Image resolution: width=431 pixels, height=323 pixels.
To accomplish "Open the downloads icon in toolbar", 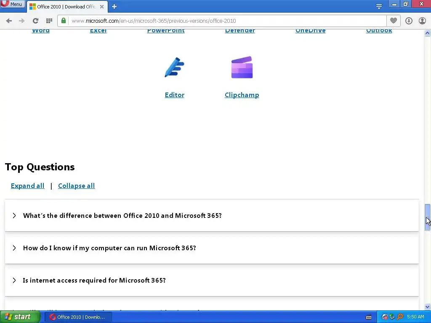I will pyautogui.click(x=409, y=21).
